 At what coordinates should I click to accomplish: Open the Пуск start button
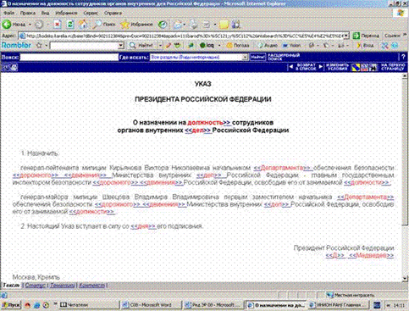[11, 305]
